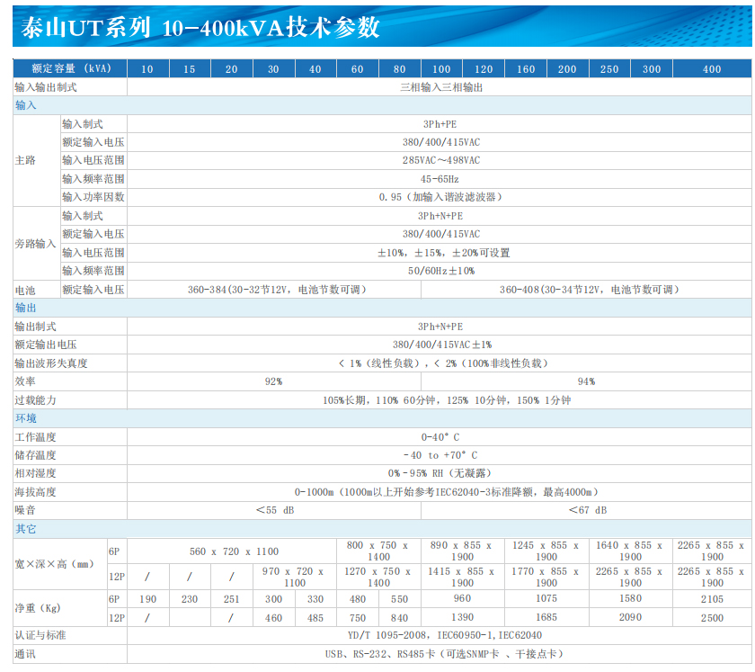Screen dimensions: 755x672
Task: Click the 主路 row group label
Action: click(x=25, y=160)
